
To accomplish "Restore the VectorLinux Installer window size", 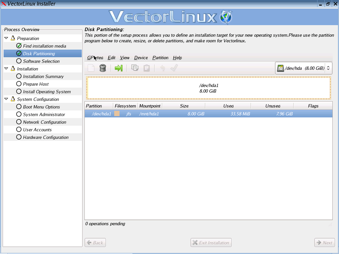I will click(x=328, y=4).
